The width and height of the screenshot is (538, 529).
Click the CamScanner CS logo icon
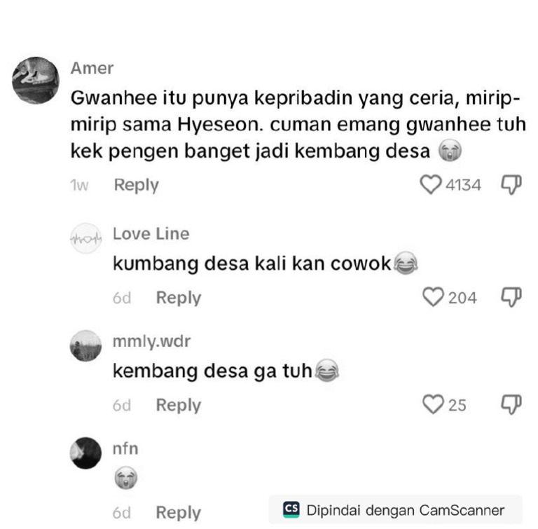[291, 510]
